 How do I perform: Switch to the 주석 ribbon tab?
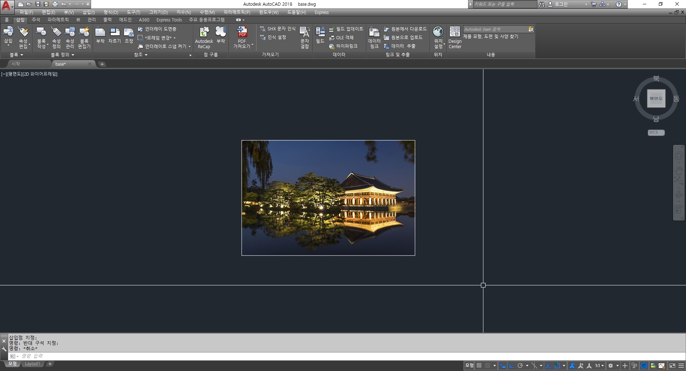tap(36, 20)
